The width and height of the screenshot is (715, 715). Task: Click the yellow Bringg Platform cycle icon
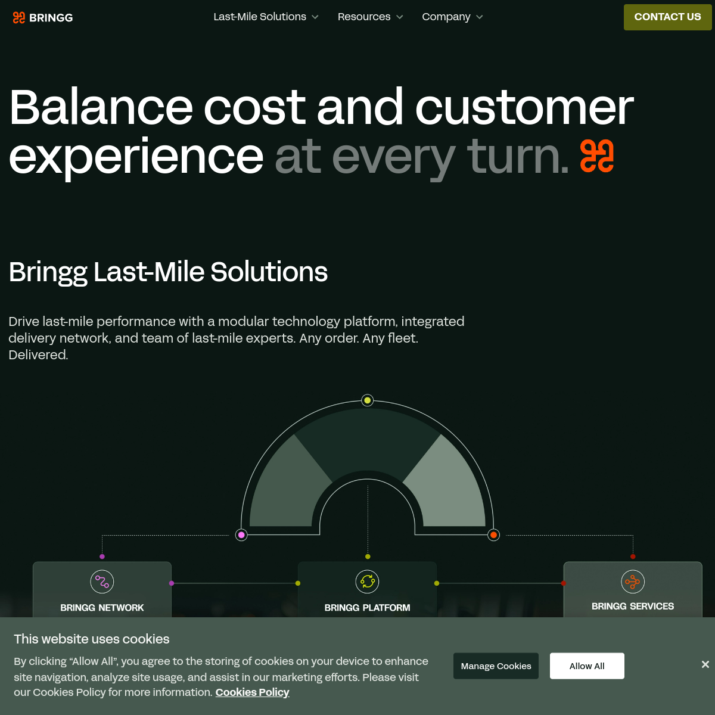368,582
